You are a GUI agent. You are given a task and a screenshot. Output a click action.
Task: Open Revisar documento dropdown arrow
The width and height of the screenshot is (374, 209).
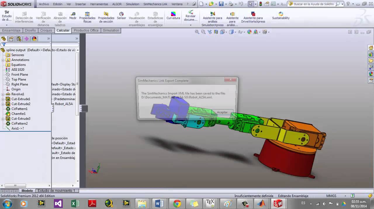[191, 25]
